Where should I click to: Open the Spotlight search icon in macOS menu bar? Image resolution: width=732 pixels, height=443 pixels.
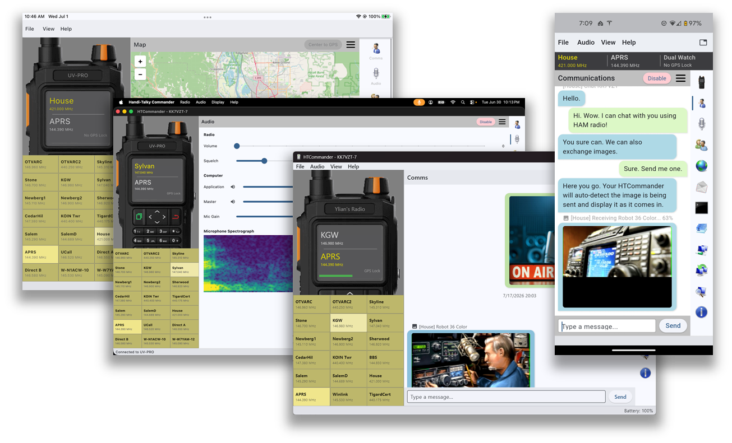tap(463, 102)
